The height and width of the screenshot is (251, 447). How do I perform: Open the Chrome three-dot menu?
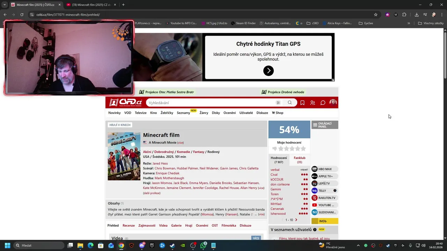(441, 15)
